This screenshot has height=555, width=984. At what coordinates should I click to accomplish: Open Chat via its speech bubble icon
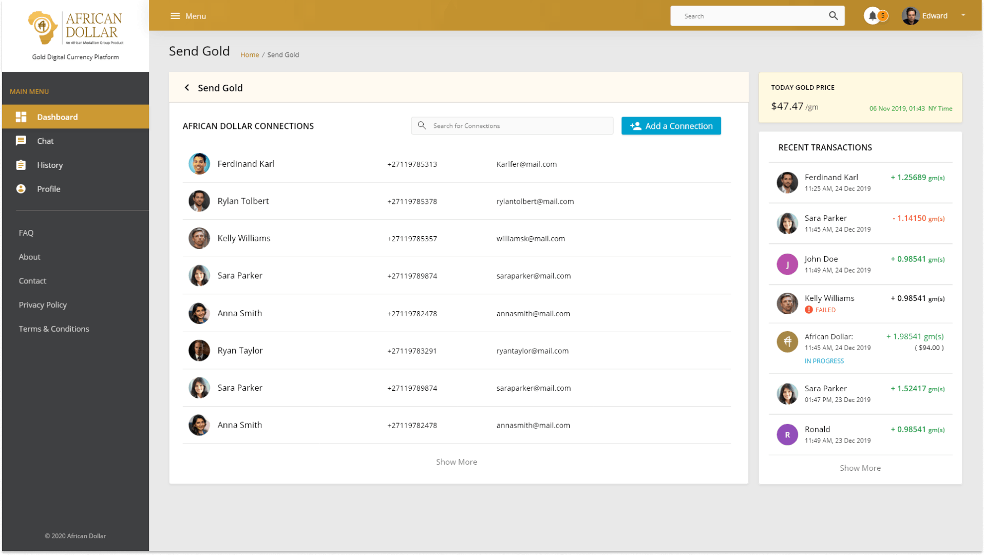[21, 141]
